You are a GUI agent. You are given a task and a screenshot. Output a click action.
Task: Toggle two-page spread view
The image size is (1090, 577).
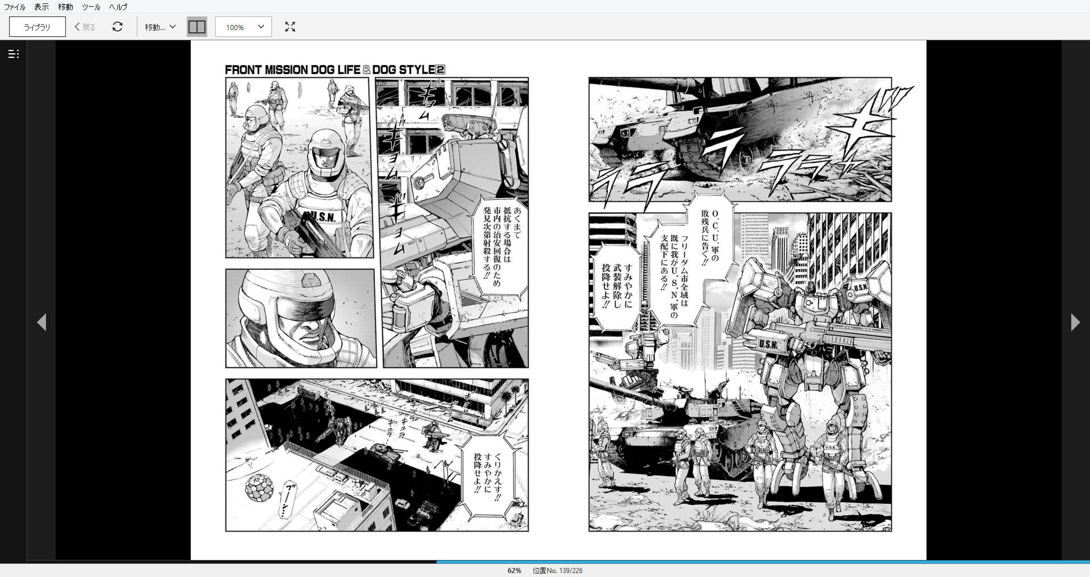[x=197, y=27]
